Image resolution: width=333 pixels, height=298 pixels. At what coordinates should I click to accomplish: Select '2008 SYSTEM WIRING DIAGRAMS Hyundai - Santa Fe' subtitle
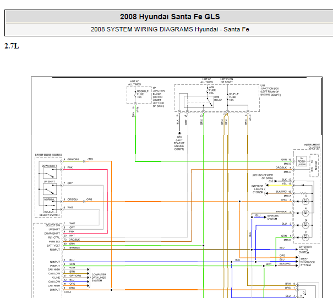tap(170, 29)
